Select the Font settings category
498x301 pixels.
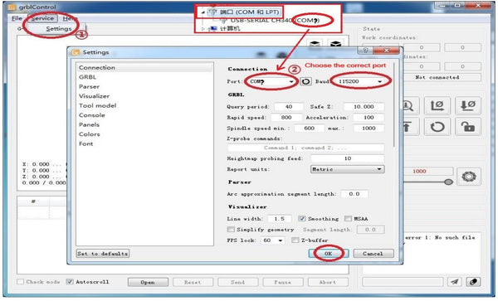coord(144,143)
